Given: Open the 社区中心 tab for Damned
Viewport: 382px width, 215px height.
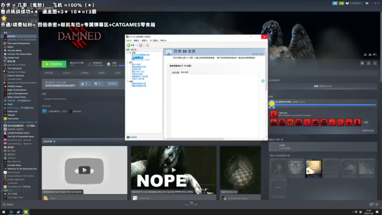Looking at the screenshot, I should point(67,73).
